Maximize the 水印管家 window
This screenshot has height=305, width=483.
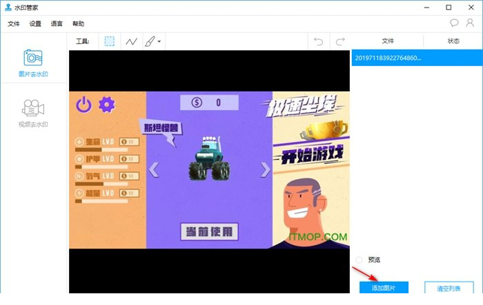tap(448, 8)
